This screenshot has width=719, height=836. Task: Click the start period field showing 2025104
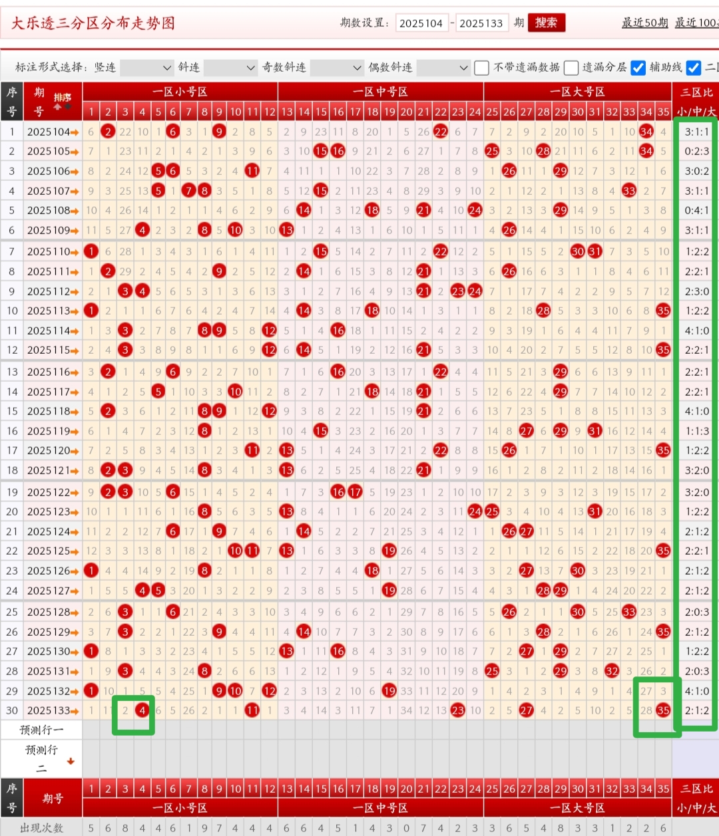coord(421,23)
